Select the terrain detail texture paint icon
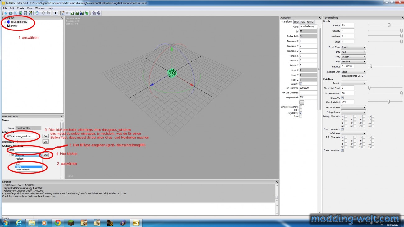404x227 pixels. (x=77, y=13)
